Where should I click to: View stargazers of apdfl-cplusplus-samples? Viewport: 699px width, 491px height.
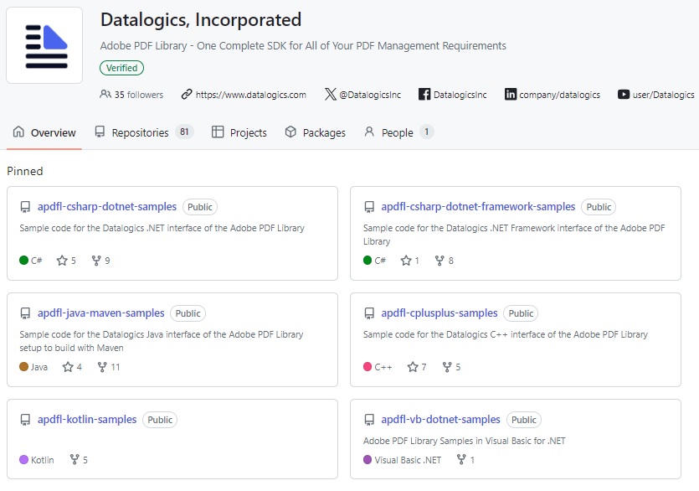click(x=417, y=367)
